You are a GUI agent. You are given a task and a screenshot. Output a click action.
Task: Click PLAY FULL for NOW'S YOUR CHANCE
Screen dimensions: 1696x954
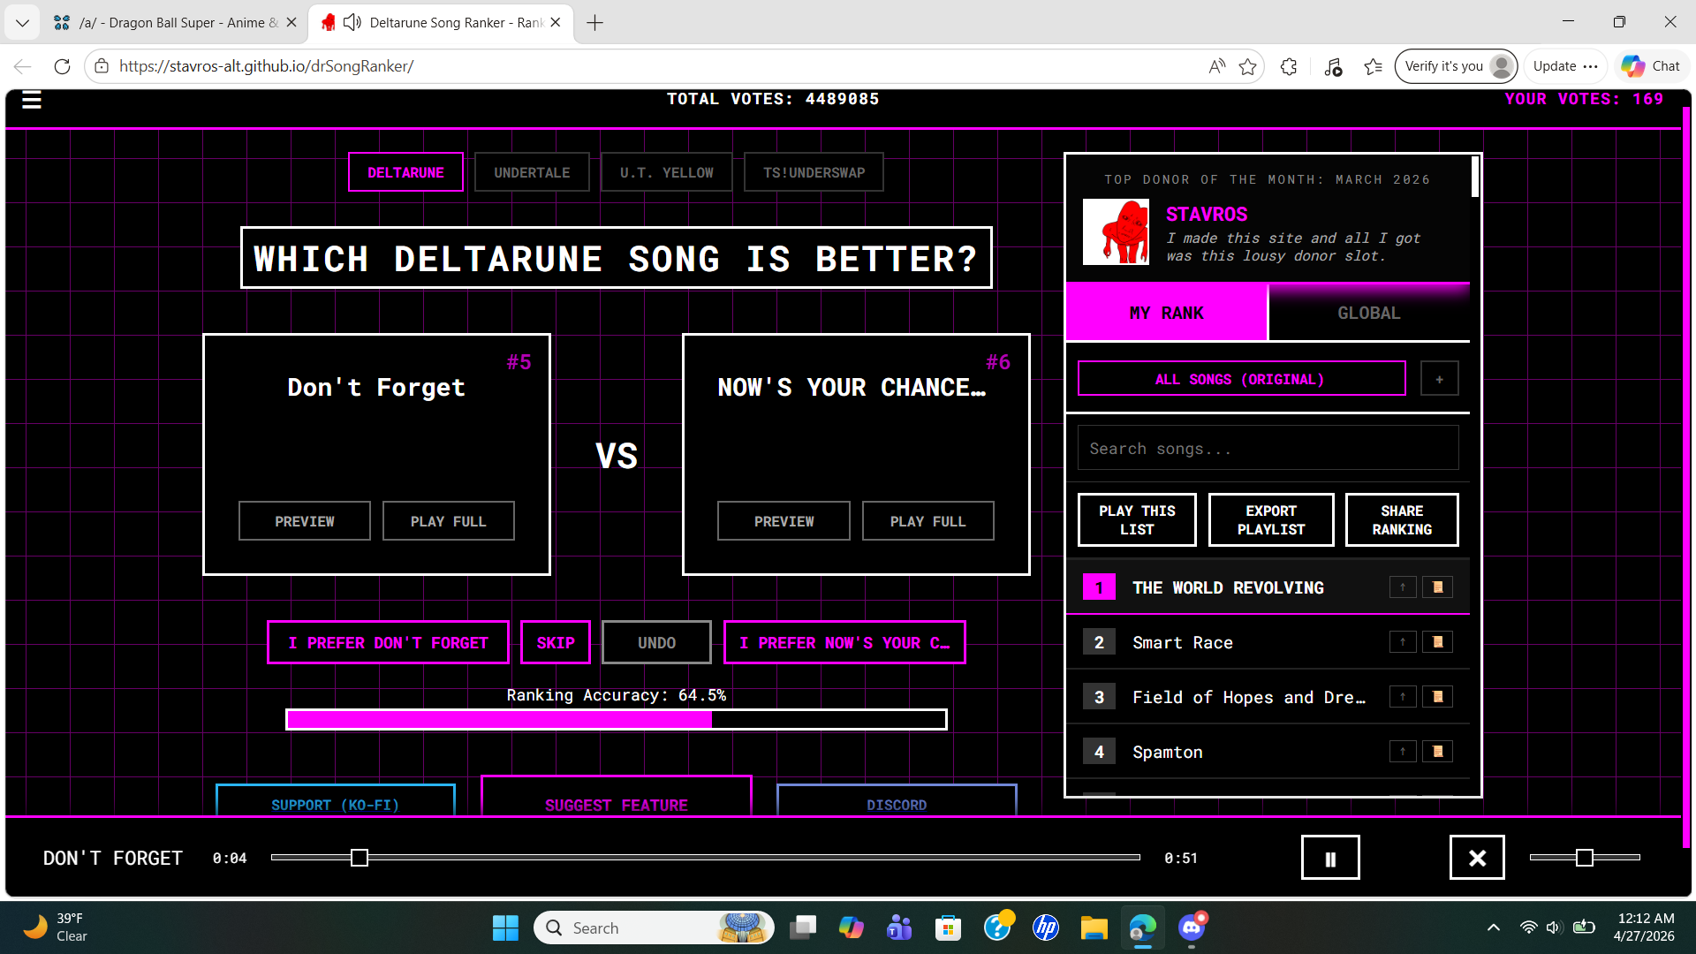point(927,521)
